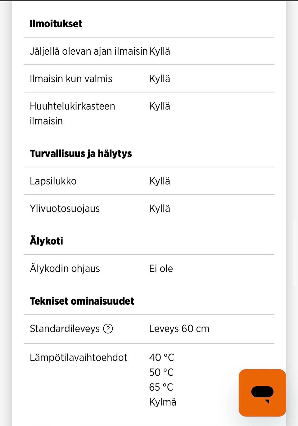Select the Kylmä temperature option
298x426 pixels.
pyautogui.click(x=162, y=402)
